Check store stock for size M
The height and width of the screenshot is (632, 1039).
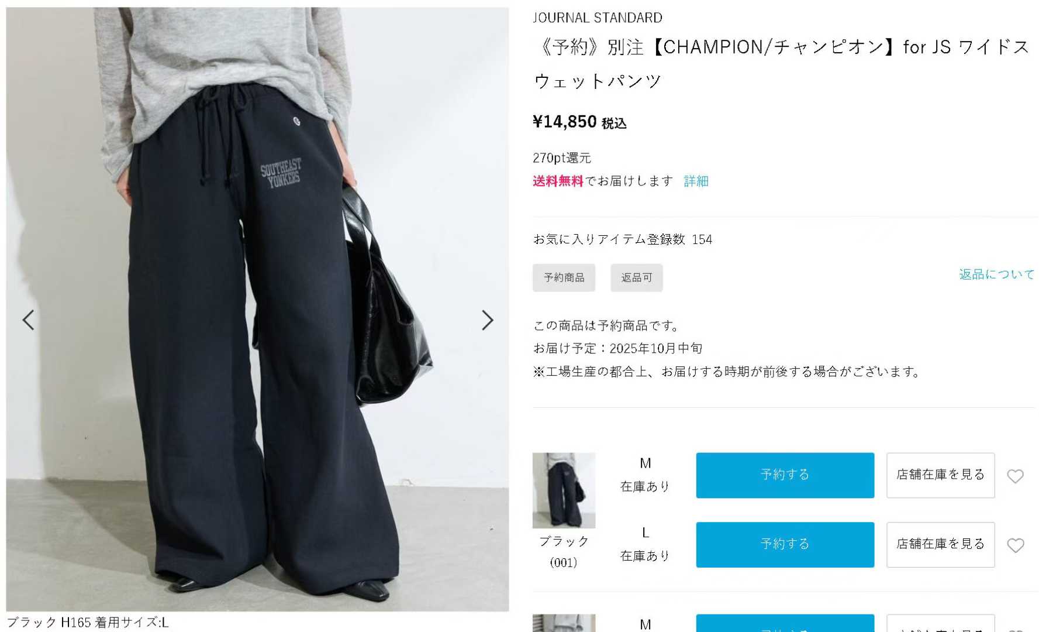pyautogui.click(x=940, y=475)
